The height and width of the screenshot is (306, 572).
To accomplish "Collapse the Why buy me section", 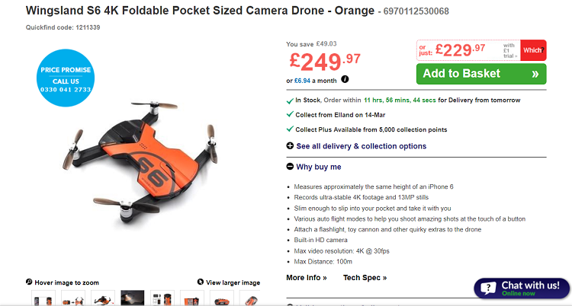I will pyautogui.click(x=319, y=167).
